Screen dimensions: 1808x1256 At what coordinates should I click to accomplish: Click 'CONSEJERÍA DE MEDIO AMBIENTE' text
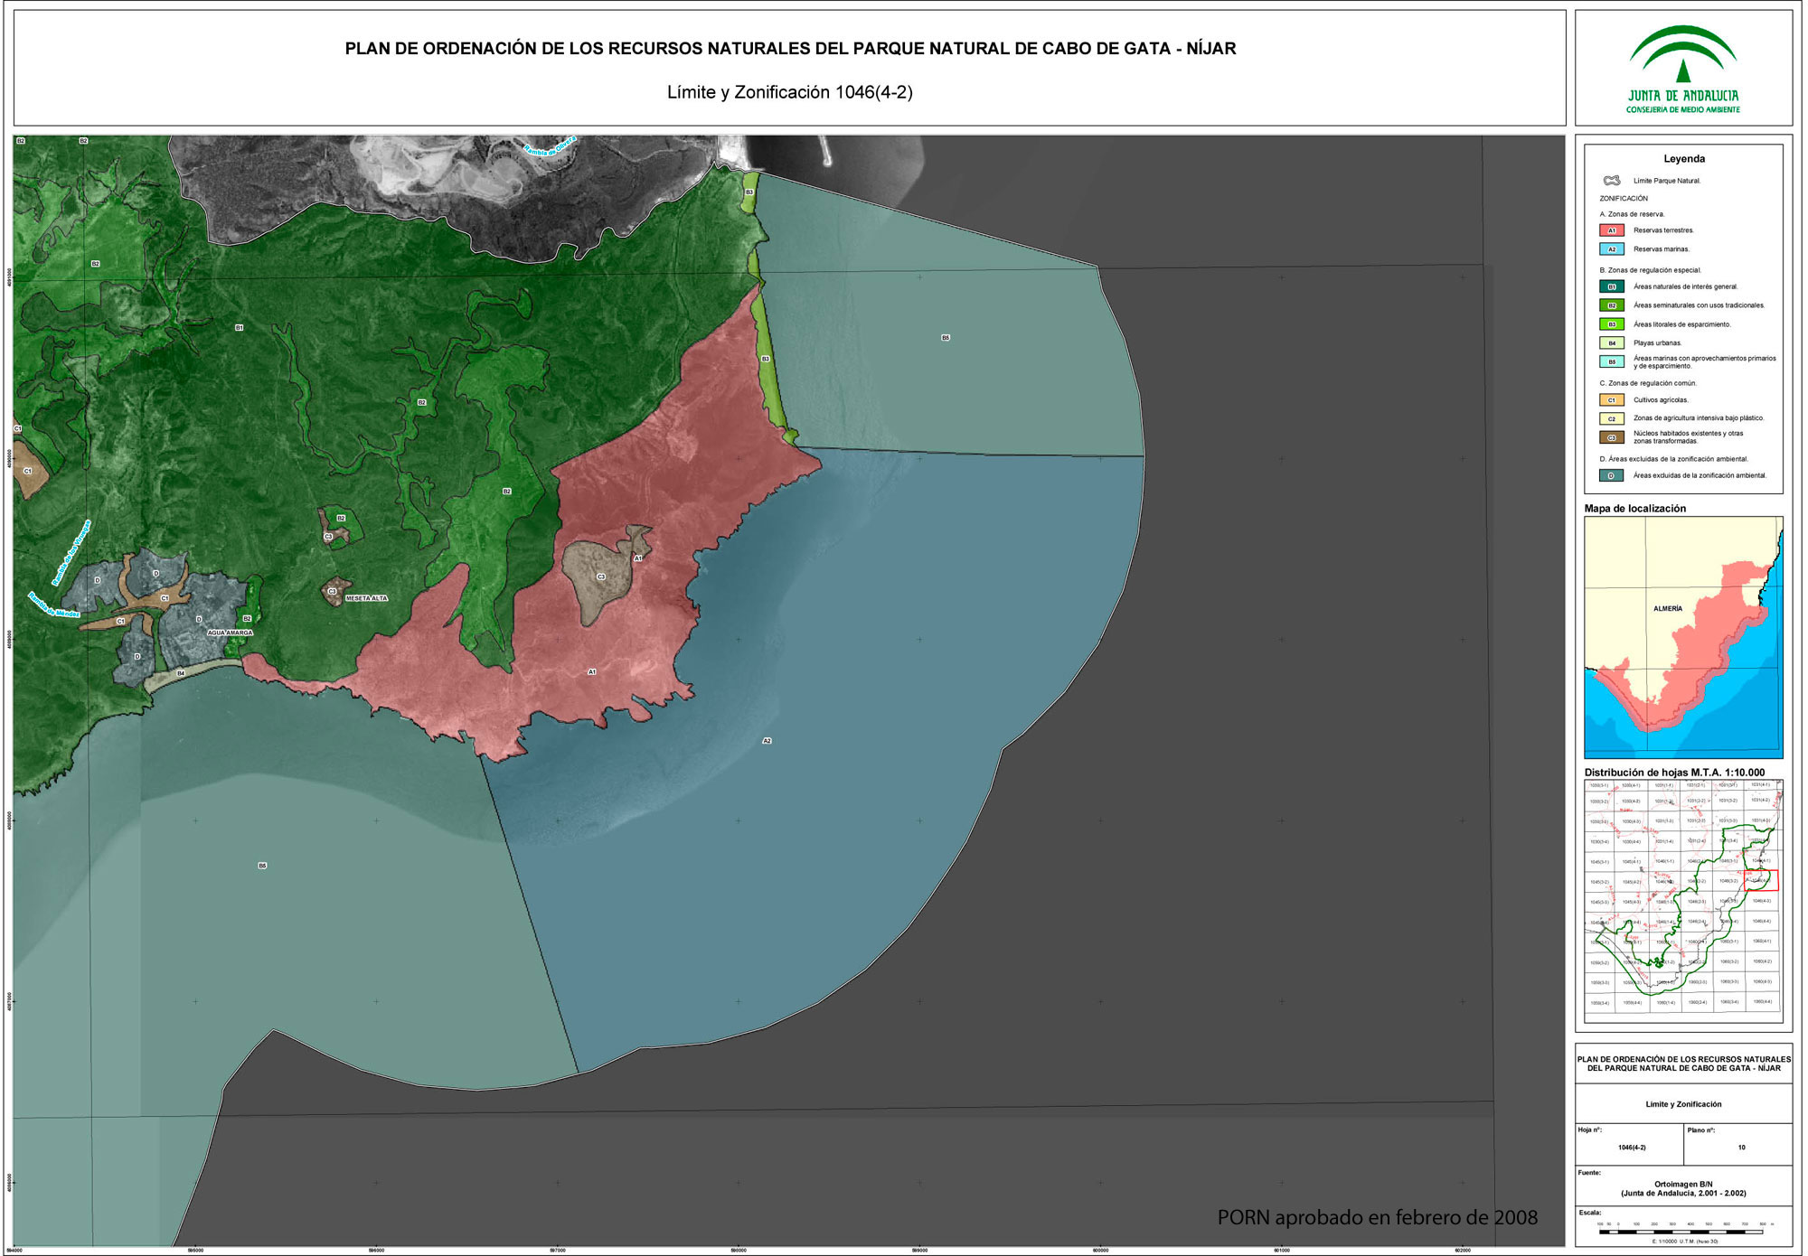pyautogui.click(x=1683, y=109)
